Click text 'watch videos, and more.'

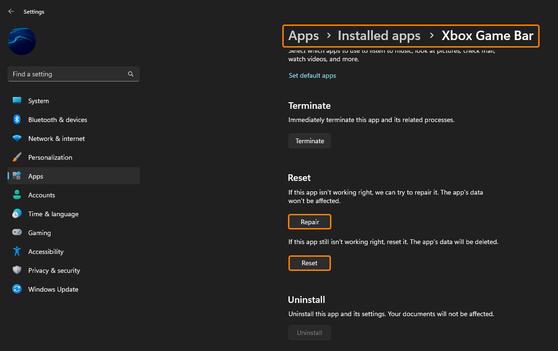tap(323, 59)
